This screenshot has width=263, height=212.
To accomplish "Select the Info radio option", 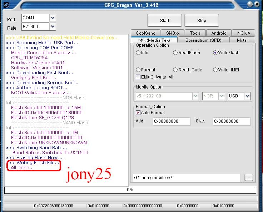I will 138,53.
